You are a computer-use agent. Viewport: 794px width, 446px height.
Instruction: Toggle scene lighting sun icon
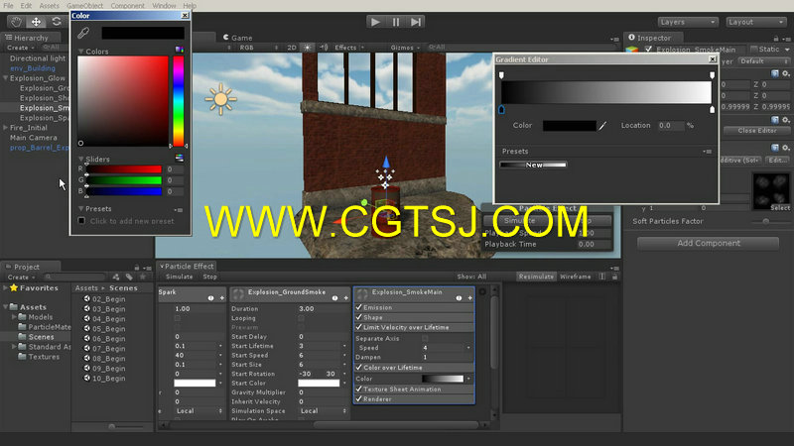308,47
